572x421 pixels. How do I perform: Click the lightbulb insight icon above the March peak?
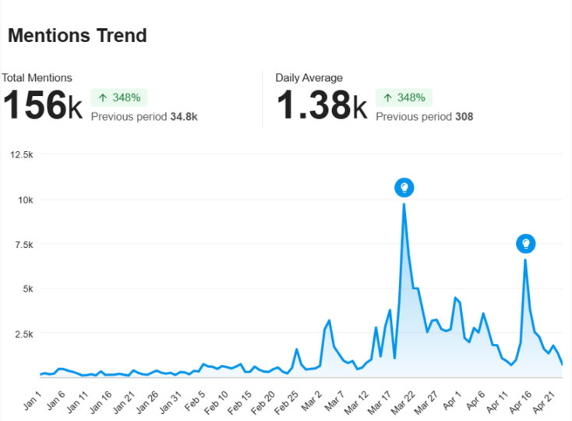(404, 188)
